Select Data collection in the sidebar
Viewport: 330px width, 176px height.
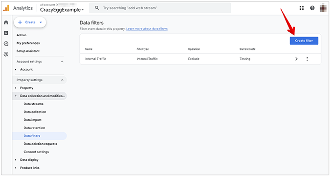point(35,112)
